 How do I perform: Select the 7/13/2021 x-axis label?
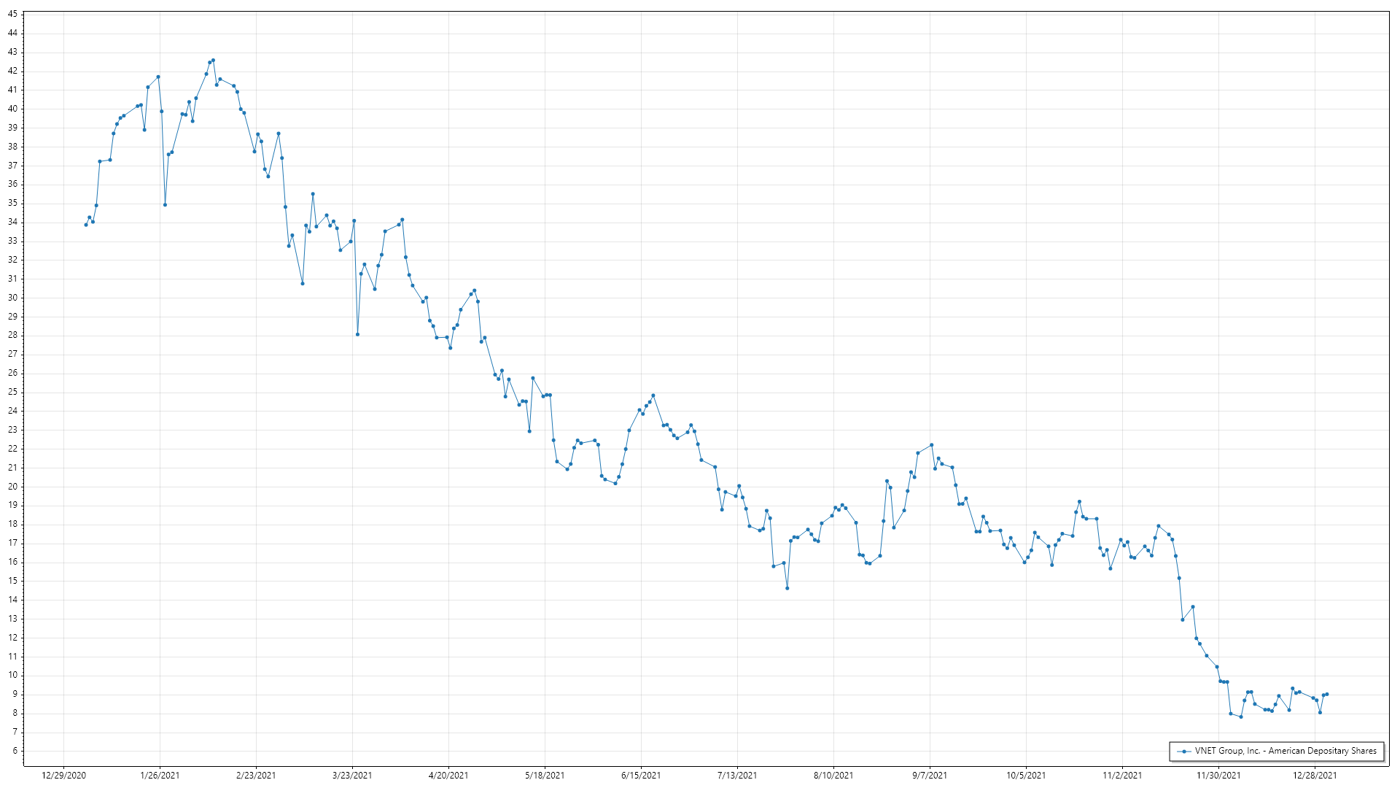coord(737,776)
